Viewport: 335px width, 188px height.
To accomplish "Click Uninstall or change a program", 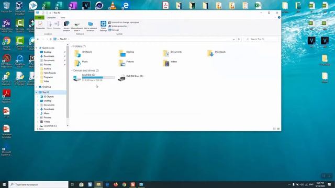I will coord(124,22).
